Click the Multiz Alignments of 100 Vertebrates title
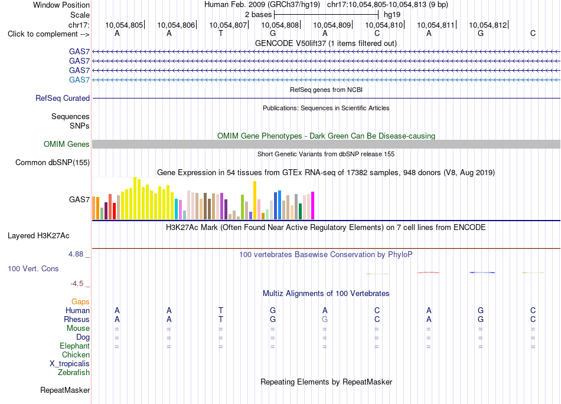 326,294
